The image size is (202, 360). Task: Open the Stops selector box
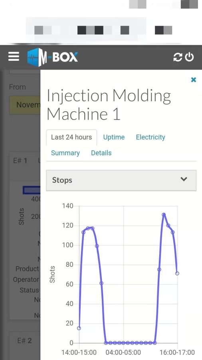click(121, 180)
